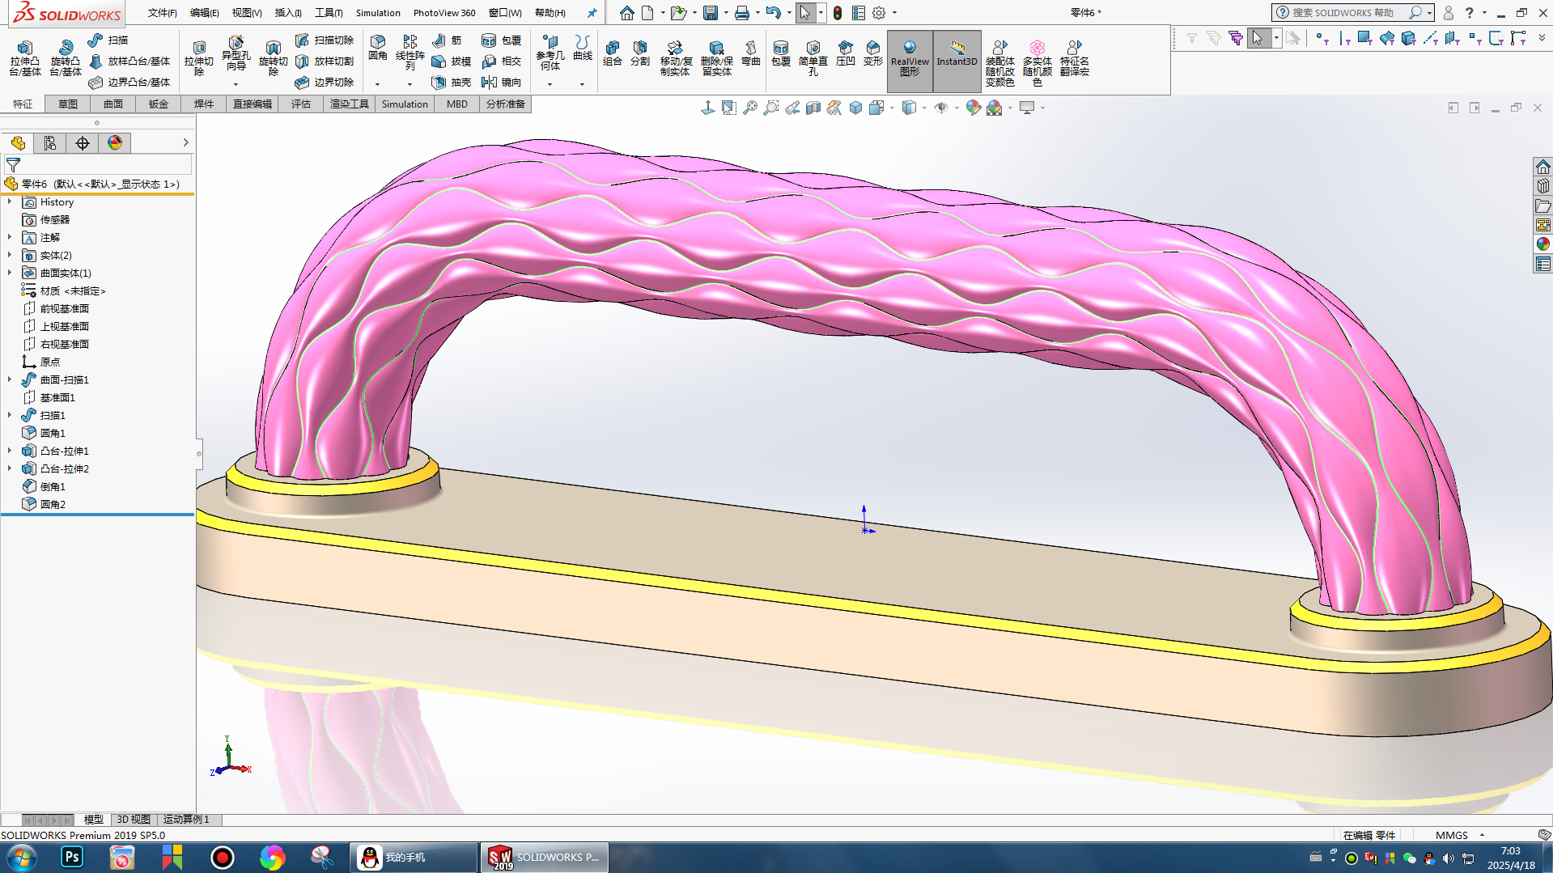Open the 插入 menu

click(287, 13)
